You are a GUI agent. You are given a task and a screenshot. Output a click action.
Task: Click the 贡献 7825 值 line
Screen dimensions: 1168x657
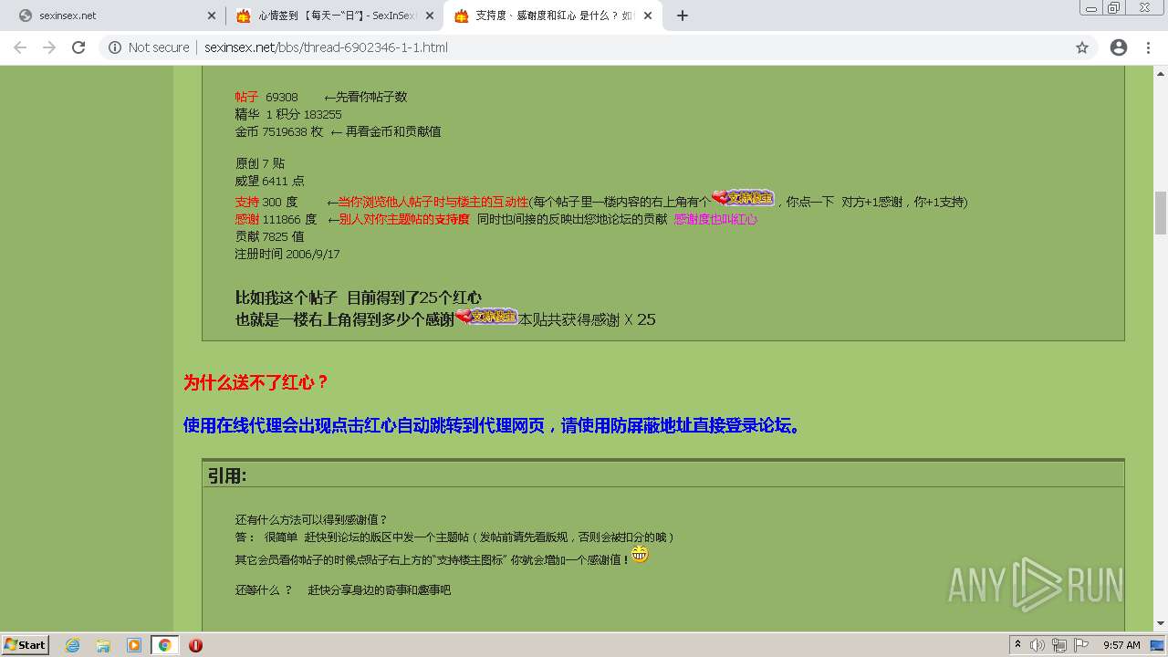(270, 236)
